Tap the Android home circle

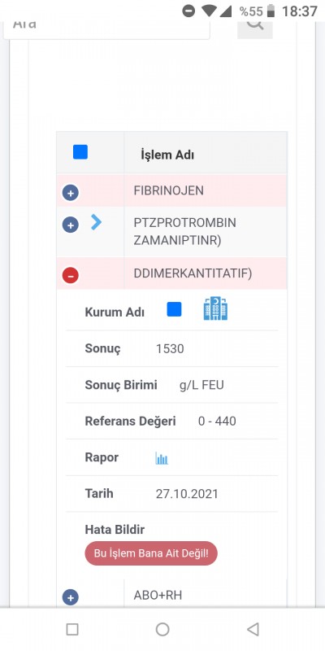pyautogui.click(x=162, y=629)
